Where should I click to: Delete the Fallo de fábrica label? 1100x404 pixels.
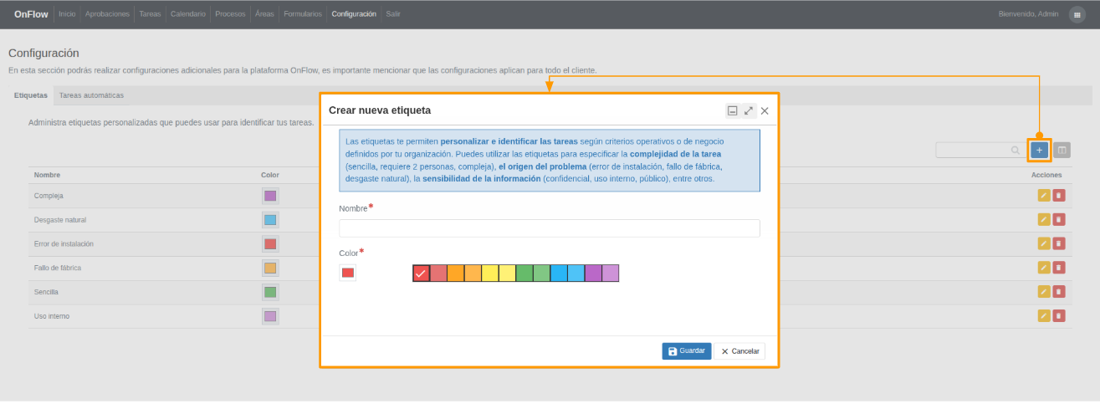[1059, 268]
